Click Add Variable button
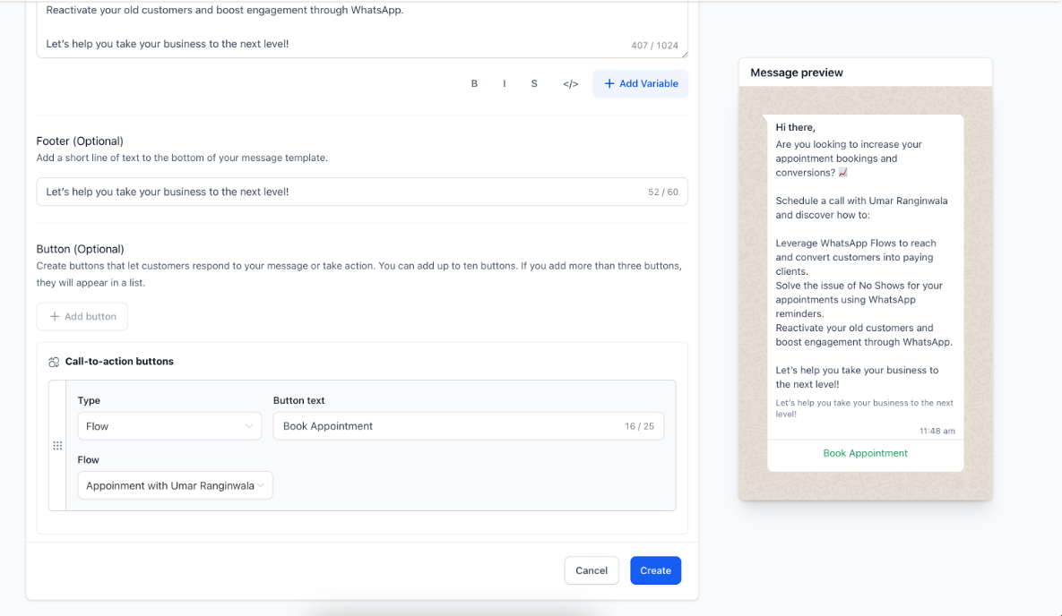1062x616 pixels. point(640,83)
